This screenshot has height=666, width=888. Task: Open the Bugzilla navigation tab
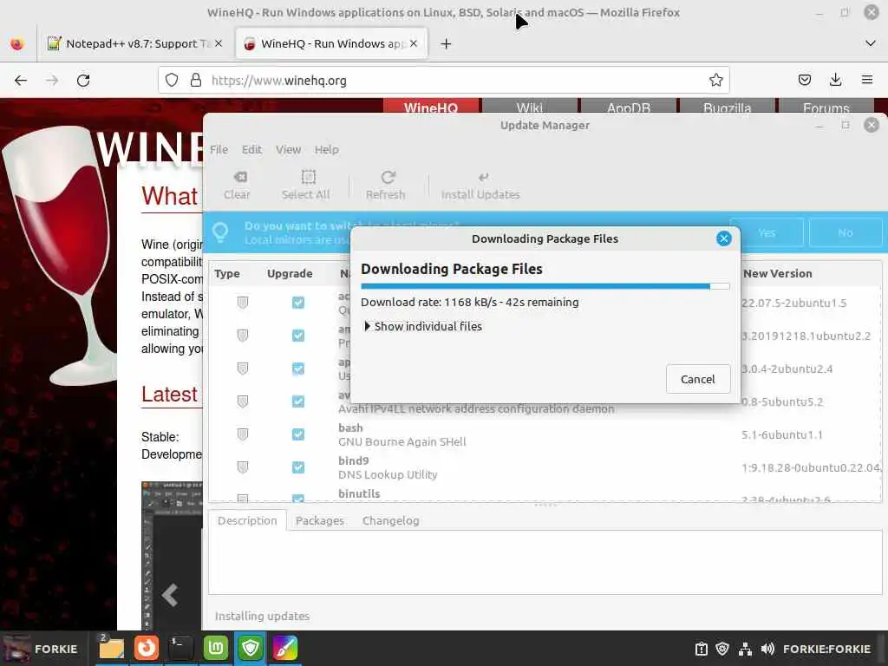(x=728, y=107)
